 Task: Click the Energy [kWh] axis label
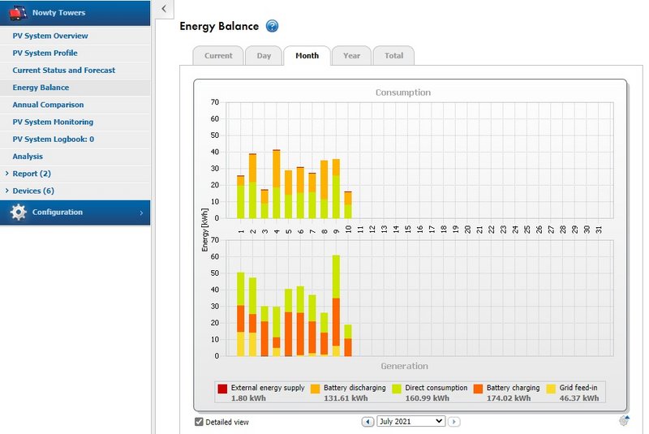point(204,230)
